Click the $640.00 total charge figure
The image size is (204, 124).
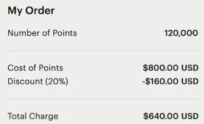pos(161,116)
